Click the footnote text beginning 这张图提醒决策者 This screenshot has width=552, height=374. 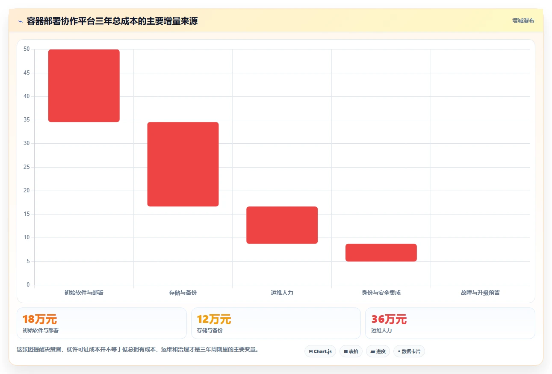coord(138,349)
